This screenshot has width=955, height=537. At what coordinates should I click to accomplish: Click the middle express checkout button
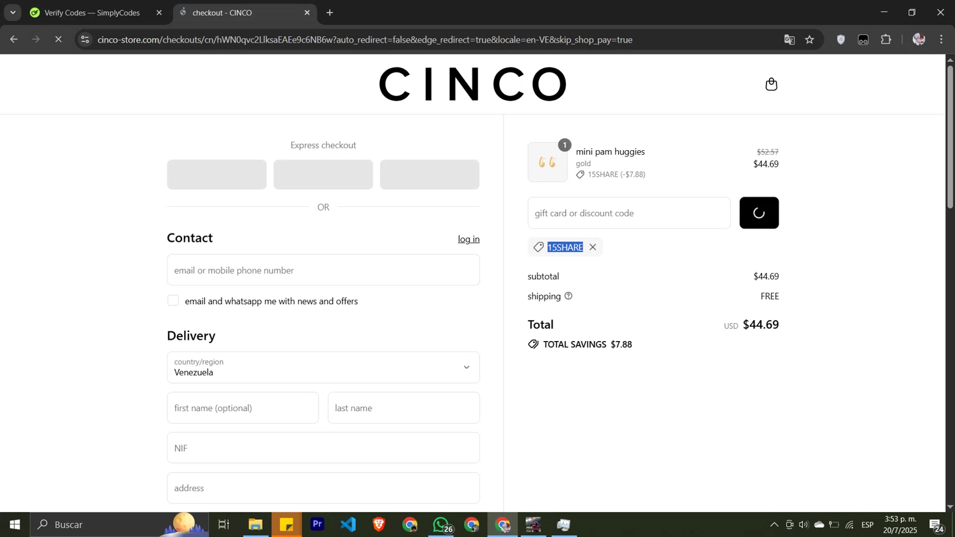click(x=323, y=174)
